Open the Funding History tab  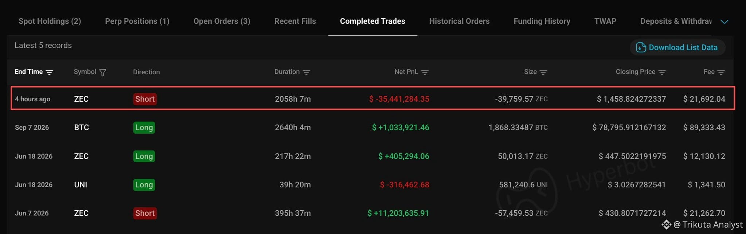click(542, 21)
